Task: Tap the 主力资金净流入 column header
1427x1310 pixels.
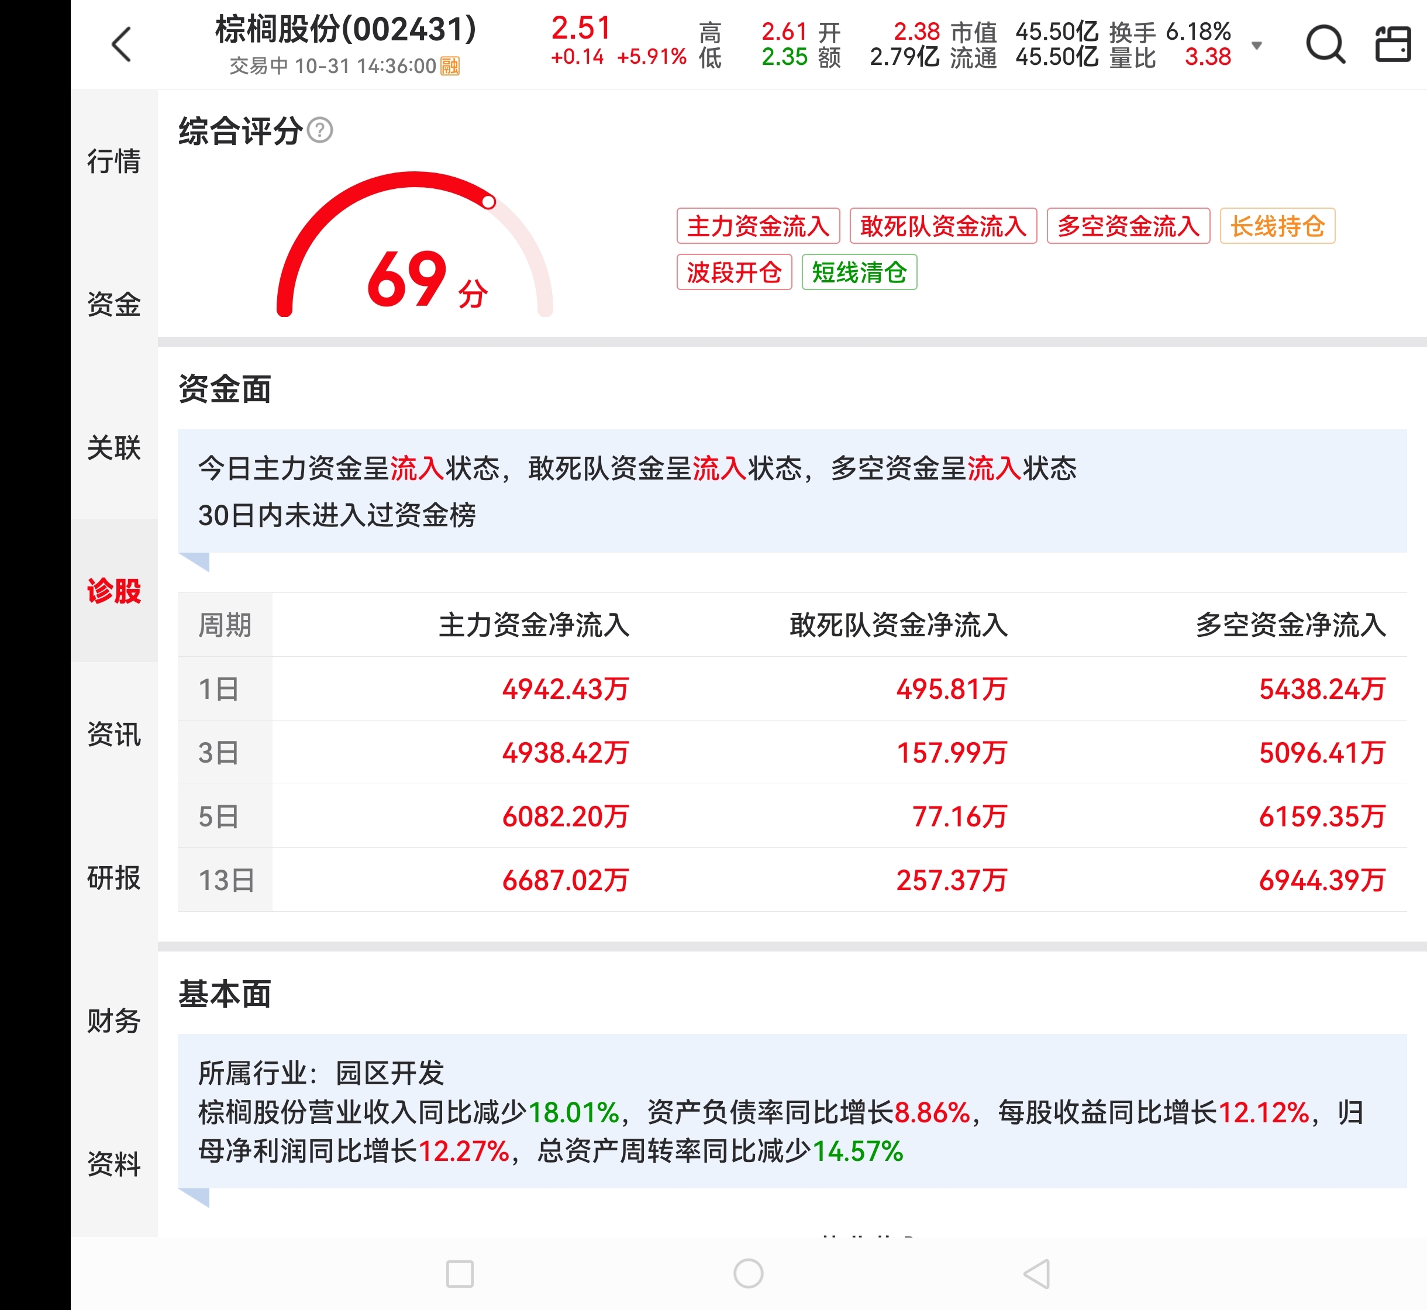Action: [534, 625]
